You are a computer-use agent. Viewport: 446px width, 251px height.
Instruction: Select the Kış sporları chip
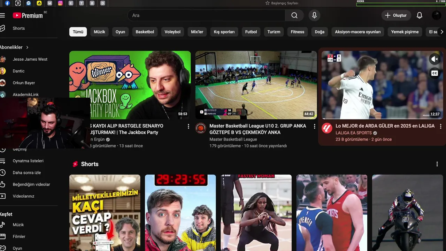pos(224,32)
